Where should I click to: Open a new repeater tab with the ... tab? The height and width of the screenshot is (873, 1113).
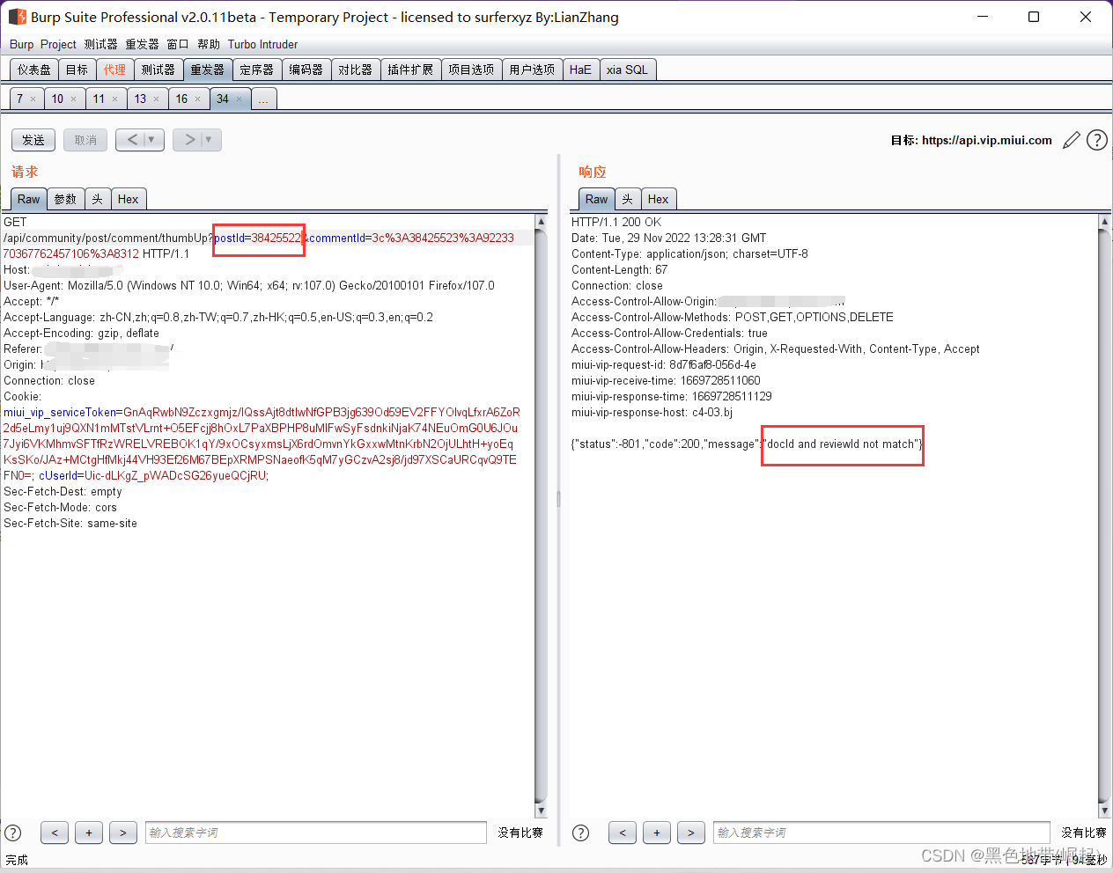(x=263, y=99)
